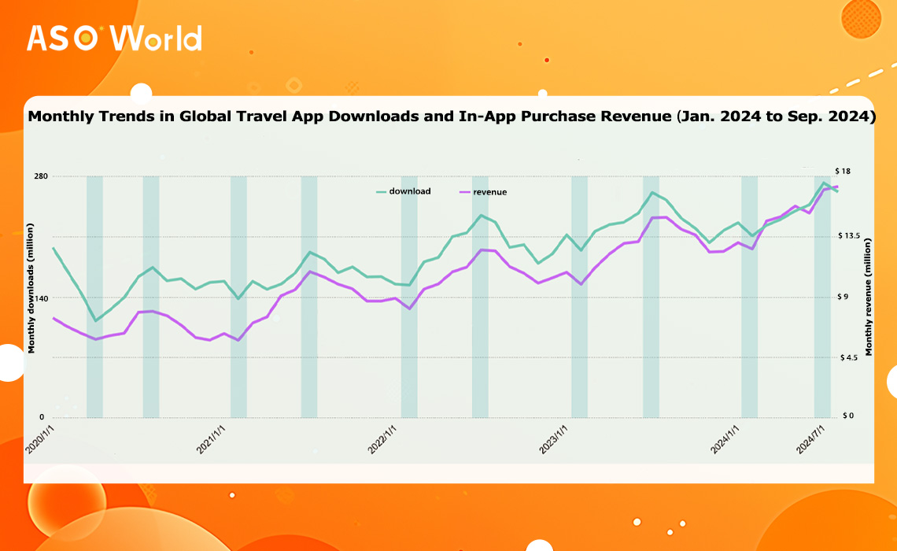The image size is (897, 551).
Task: Click the 2021/1/1 x-axis label
Action: (211, 439)
